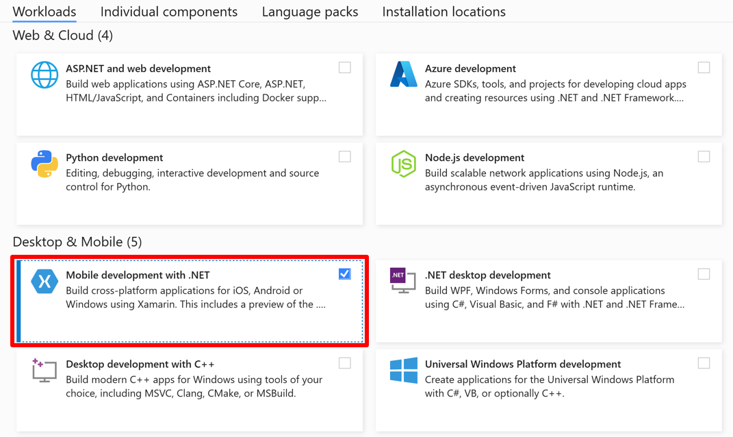Viewport: 733px width, 437px height.
Task: Click the .NET desktop development icon
Action: 401,281
